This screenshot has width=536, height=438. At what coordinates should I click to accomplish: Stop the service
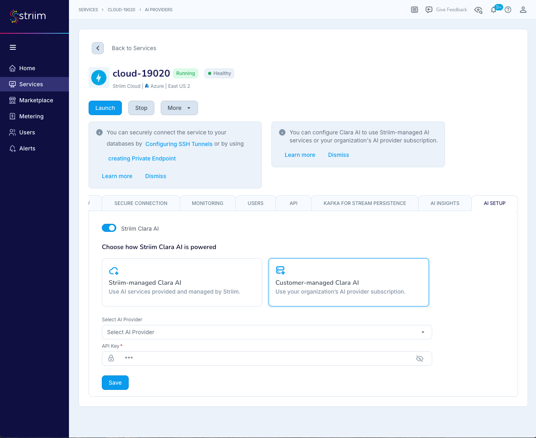point(141,108)
